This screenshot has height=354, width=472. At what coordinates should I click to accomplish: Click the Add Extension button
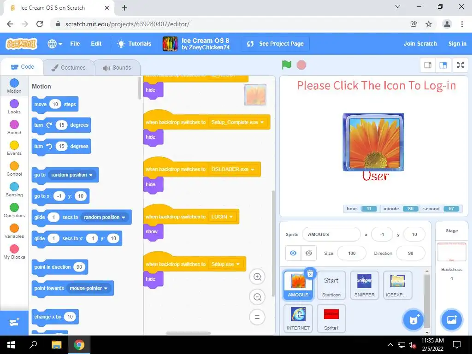point(14,323)
